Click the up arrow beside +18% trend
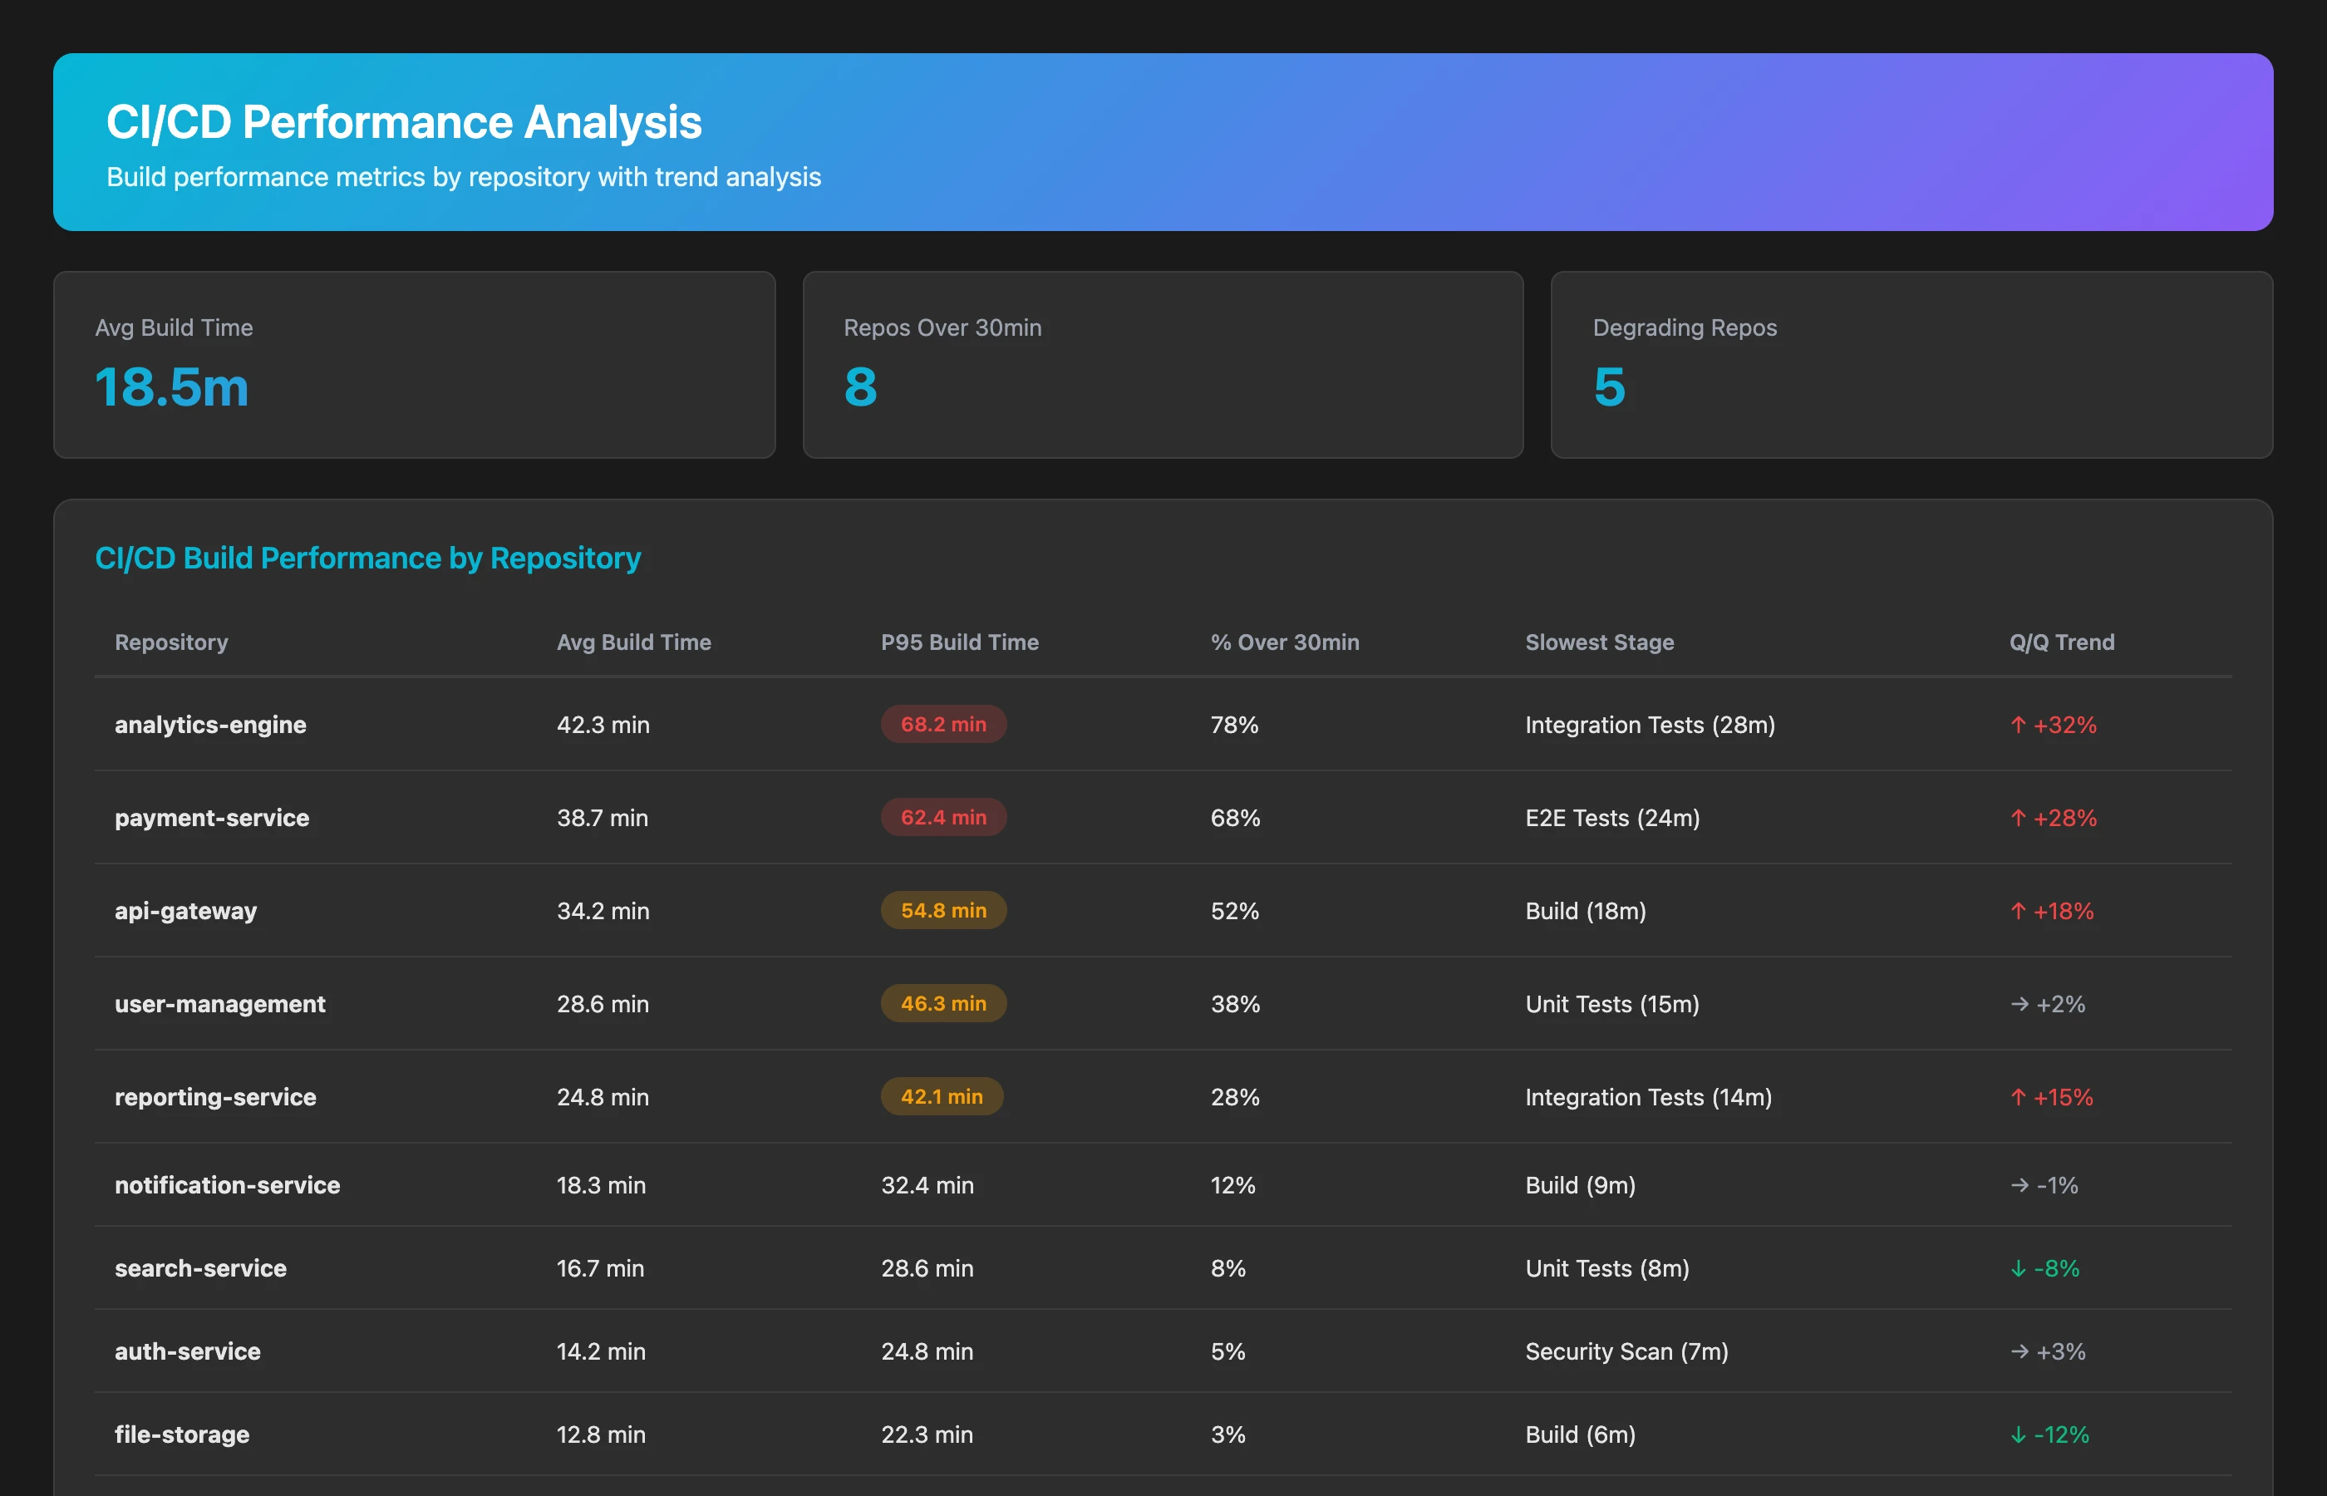The width and height of the screenshot is (2327, 1496). (2018, 911)
